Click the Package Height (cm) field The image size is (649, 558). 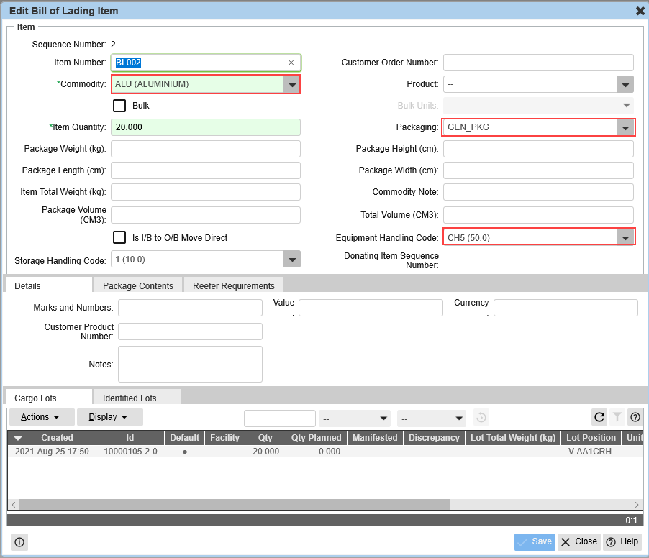(x=538, y=149)
